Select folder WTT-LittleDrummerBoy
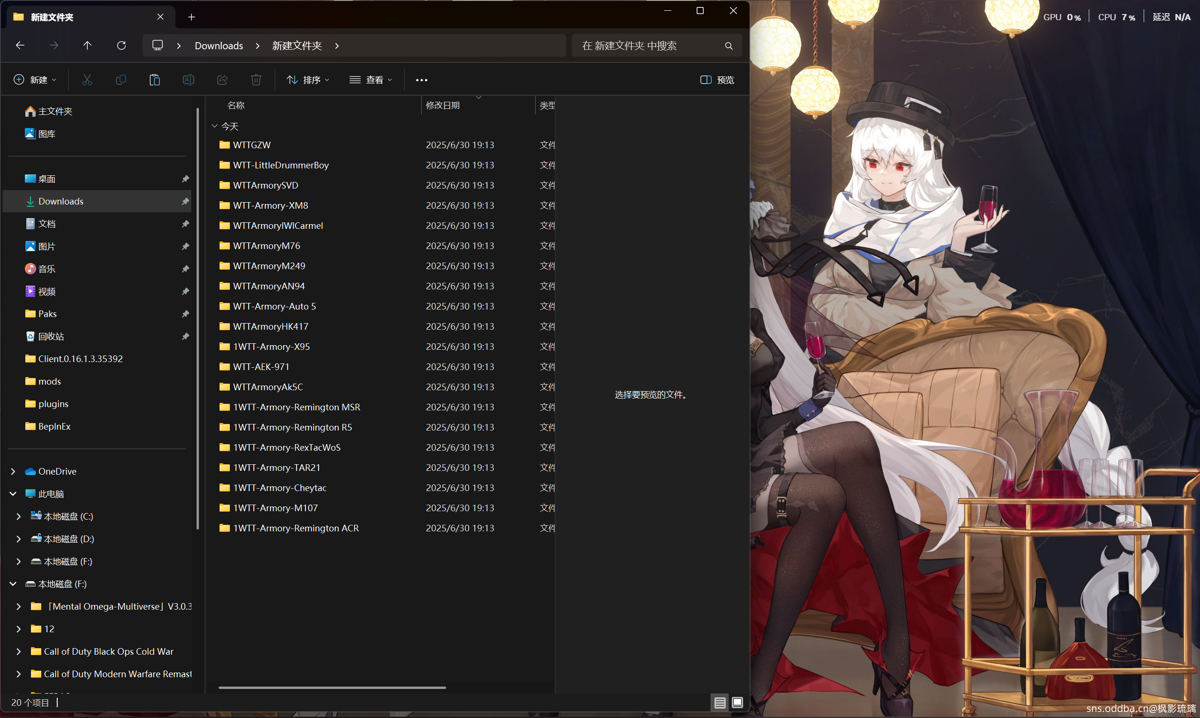1200x718 pixels. click(x=281, y=165)
